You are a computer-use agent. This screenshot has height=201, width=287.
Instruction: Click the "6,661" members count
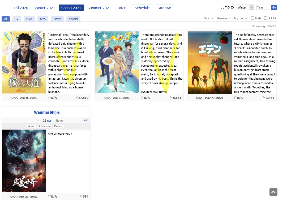(177, 98)
